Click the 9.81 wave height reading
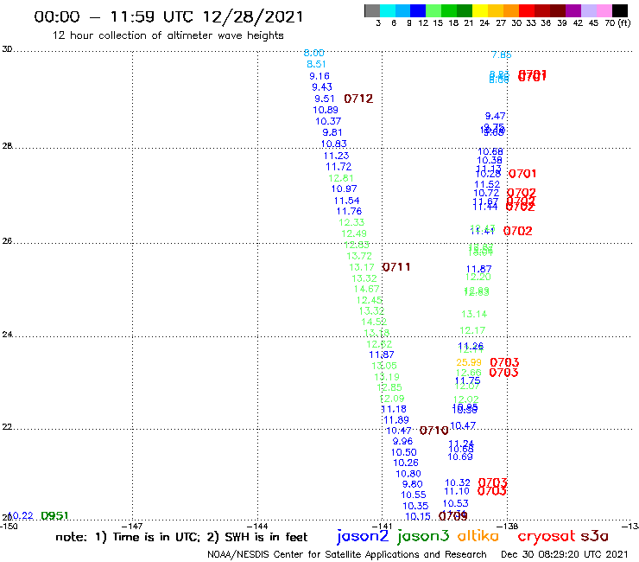Viewport: 639px width, 562px height. (332, 132)
